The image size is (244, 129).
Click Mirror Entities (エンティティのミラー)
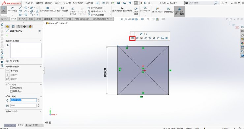96,8
